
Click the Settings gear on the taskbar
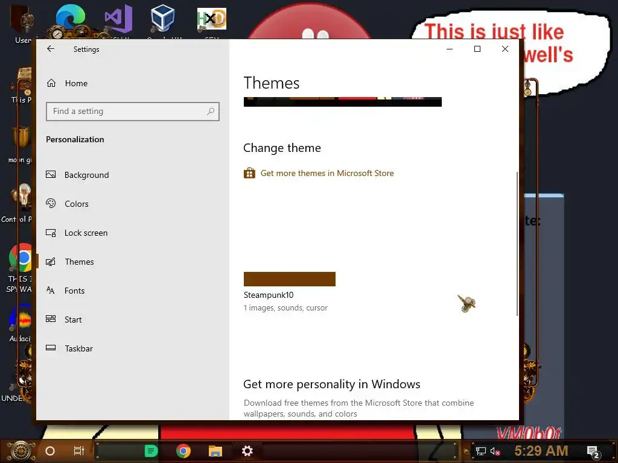[x=247, y=451]
